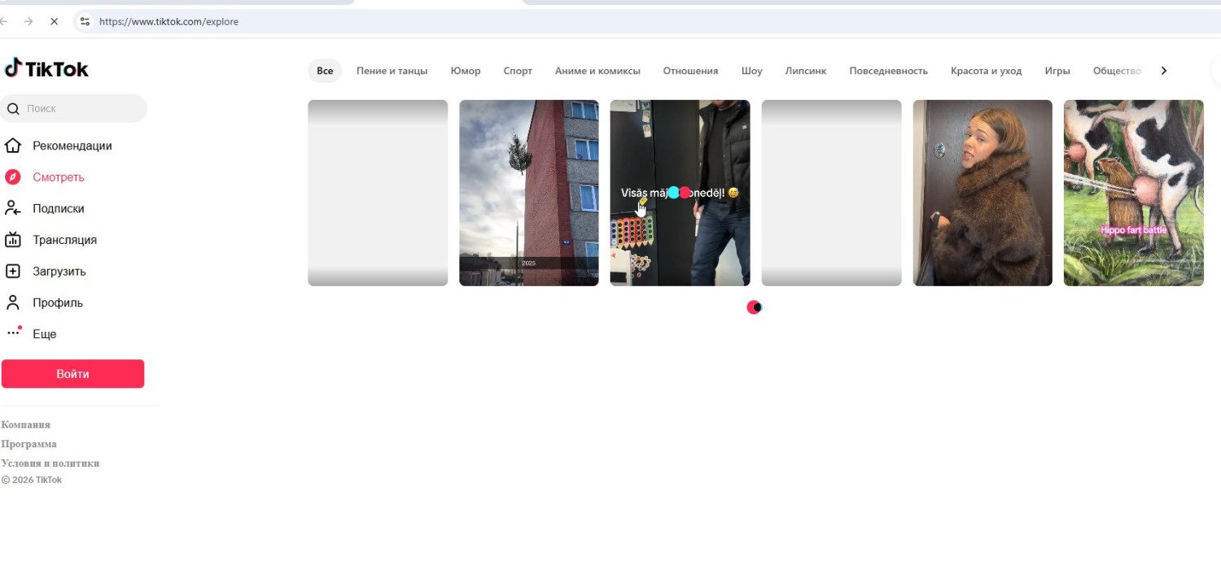Image resolution: width=1221 pixels, height=570 pixels.
Task: Expand the Компания footer section
Action: point(26,424)
